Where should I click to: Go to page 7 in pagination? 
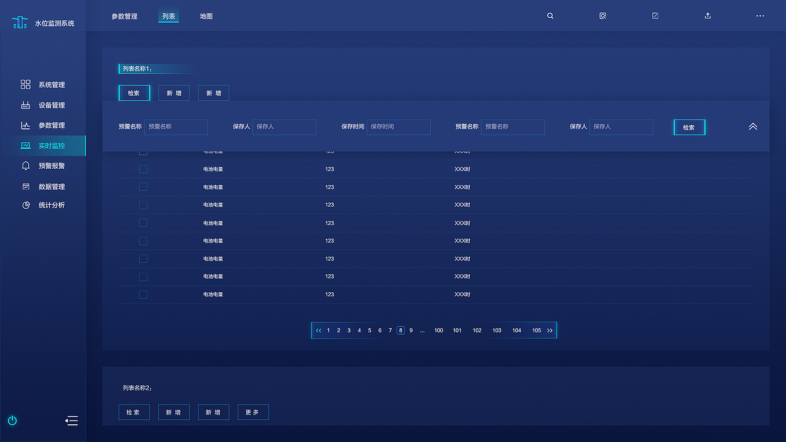click(390, 330)
